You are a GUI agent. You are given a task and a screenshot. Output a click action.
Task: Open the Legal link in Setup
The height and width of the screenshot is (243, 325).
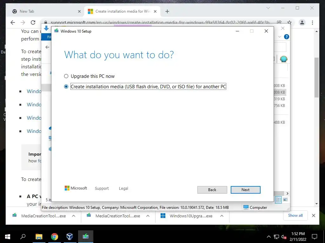[x=123, y=189]
